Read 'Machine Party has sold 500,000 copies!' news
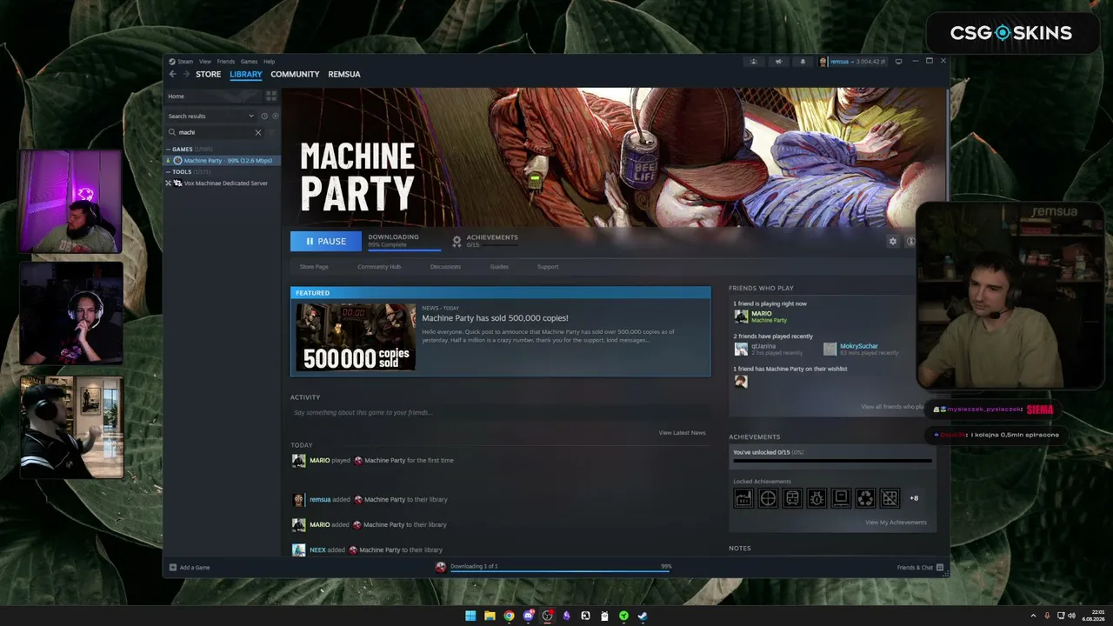Image resolution: width=1113 pixels, height=626 pixels. coord(495,318)
